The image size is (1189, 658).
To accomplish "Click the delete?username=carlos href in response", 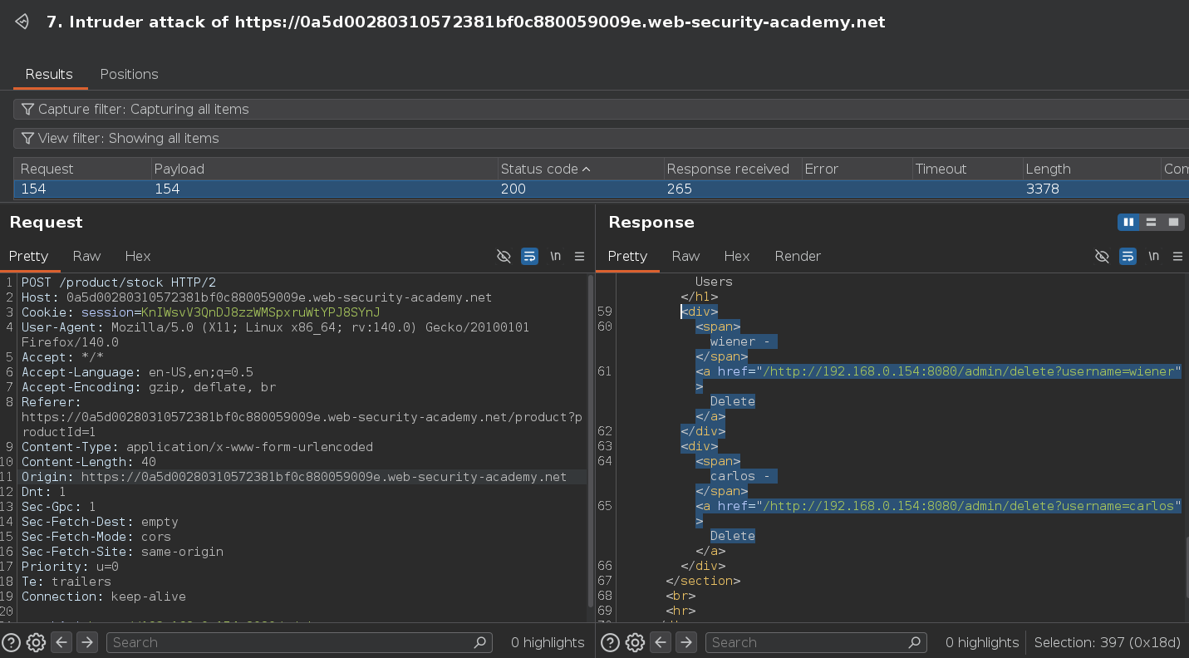I will 971,506.
